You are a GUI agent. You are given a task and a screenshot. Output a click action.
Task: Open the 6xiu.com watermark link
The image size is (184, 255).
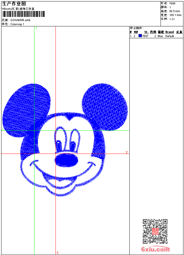(x=155, y=249)
